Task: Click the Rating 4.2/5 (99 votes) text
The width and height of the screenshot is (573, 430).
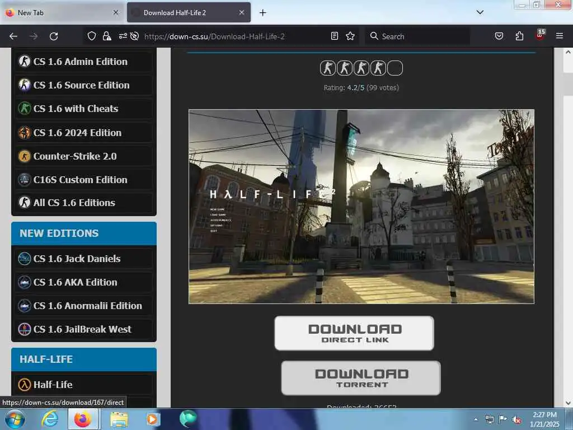Action: tap(361, 88)
